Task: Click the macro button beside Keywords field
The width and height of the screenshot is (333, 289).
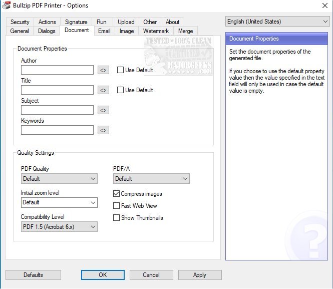Action: coord(103,130)
